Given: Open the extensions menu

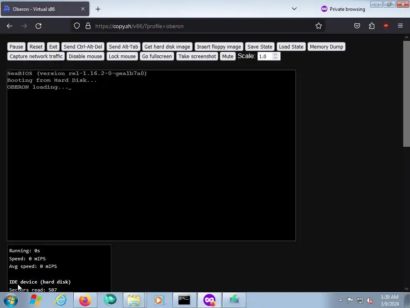Looking at the screenshot, I should (x=372, y=26).
